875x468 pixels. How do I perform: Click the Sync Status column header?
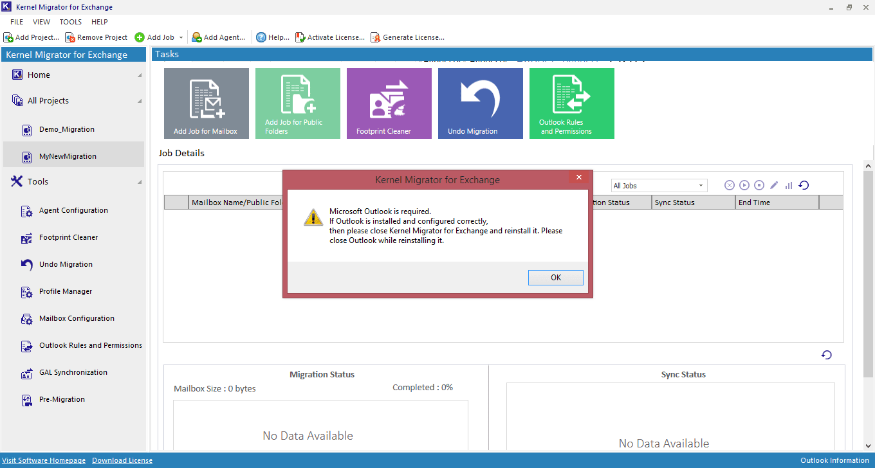[x=693, y=203]
